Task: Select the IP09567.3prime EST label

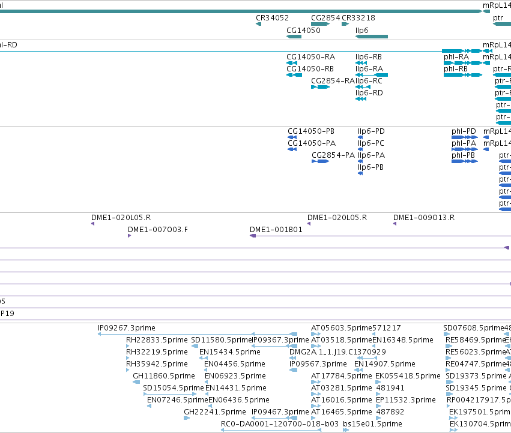Action: tap(318, 364)
